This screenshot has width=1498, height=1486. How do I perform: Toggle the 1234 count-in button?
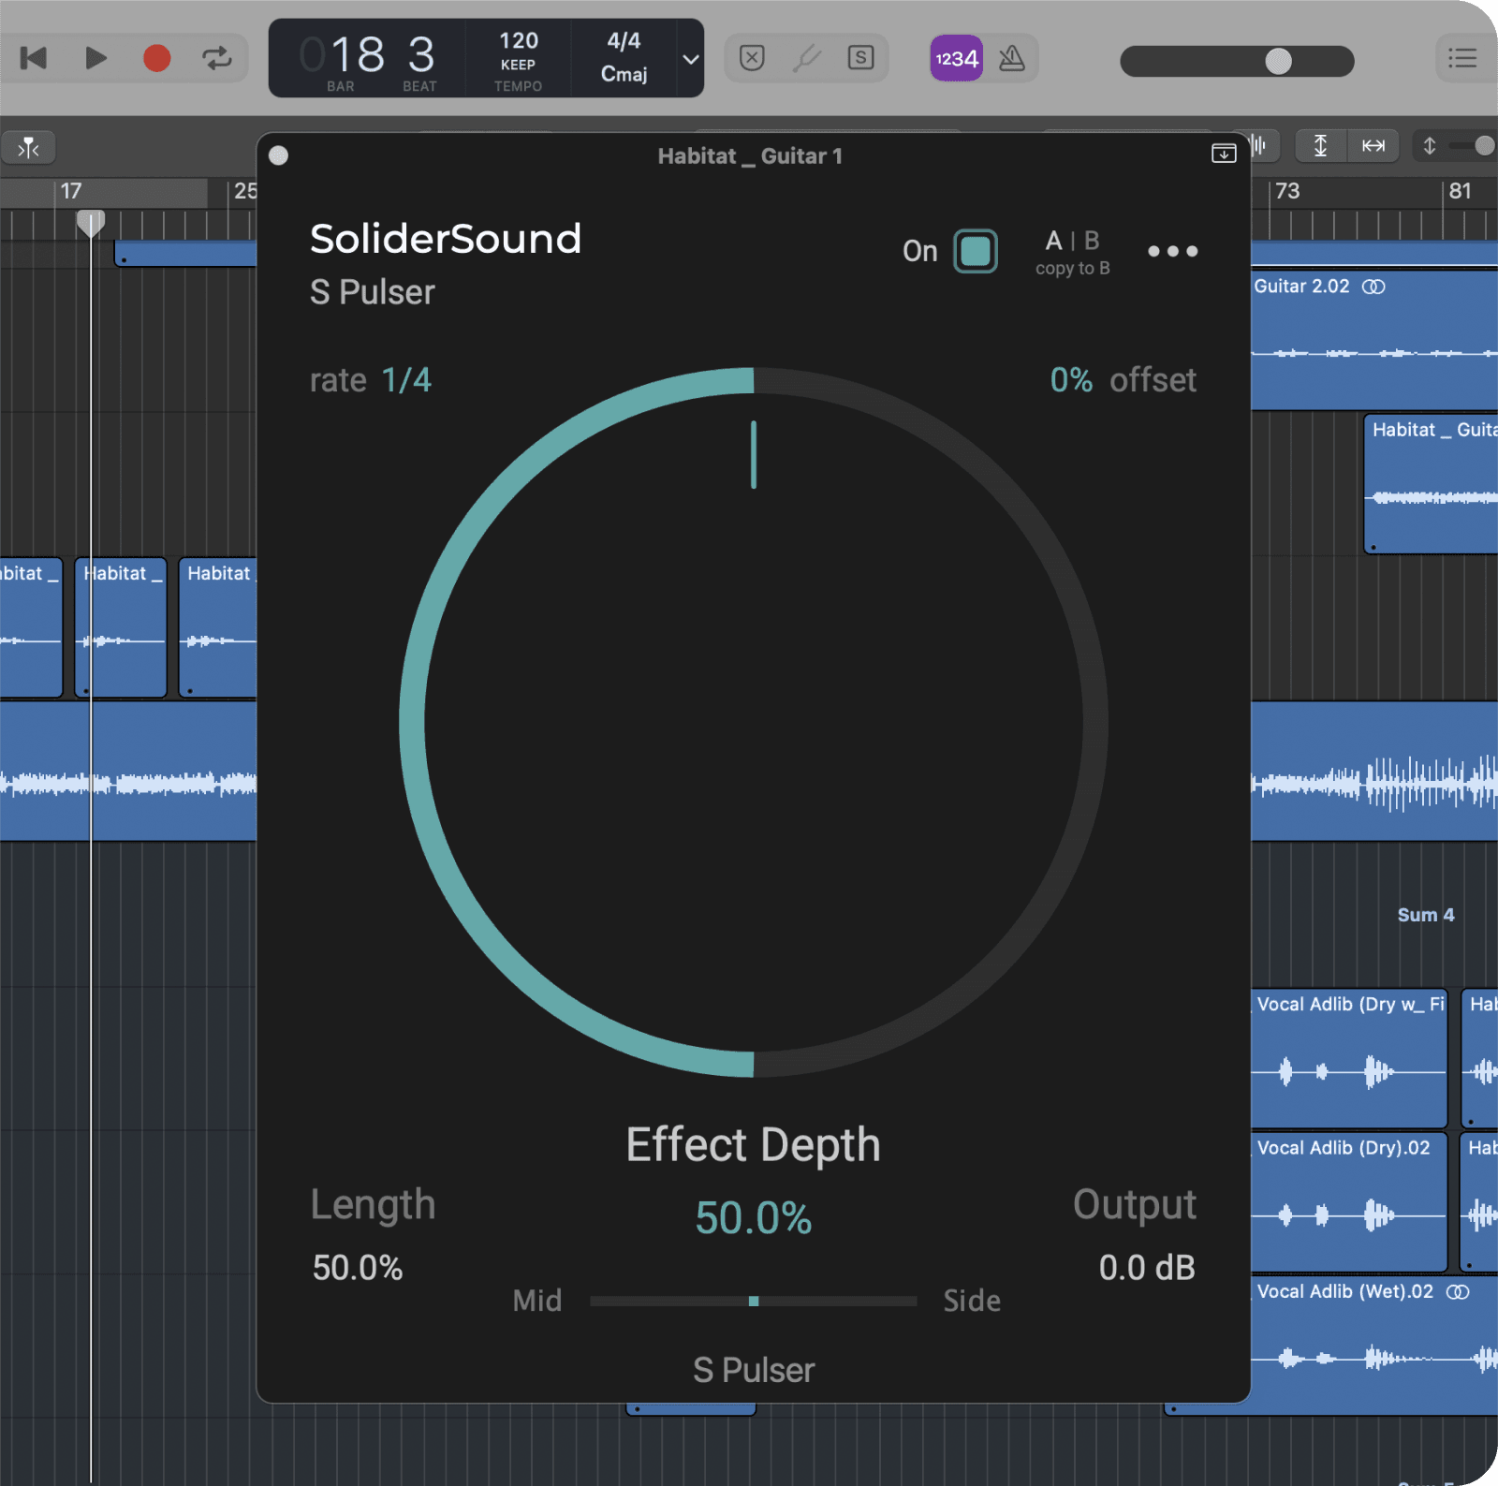click(955, 58)
